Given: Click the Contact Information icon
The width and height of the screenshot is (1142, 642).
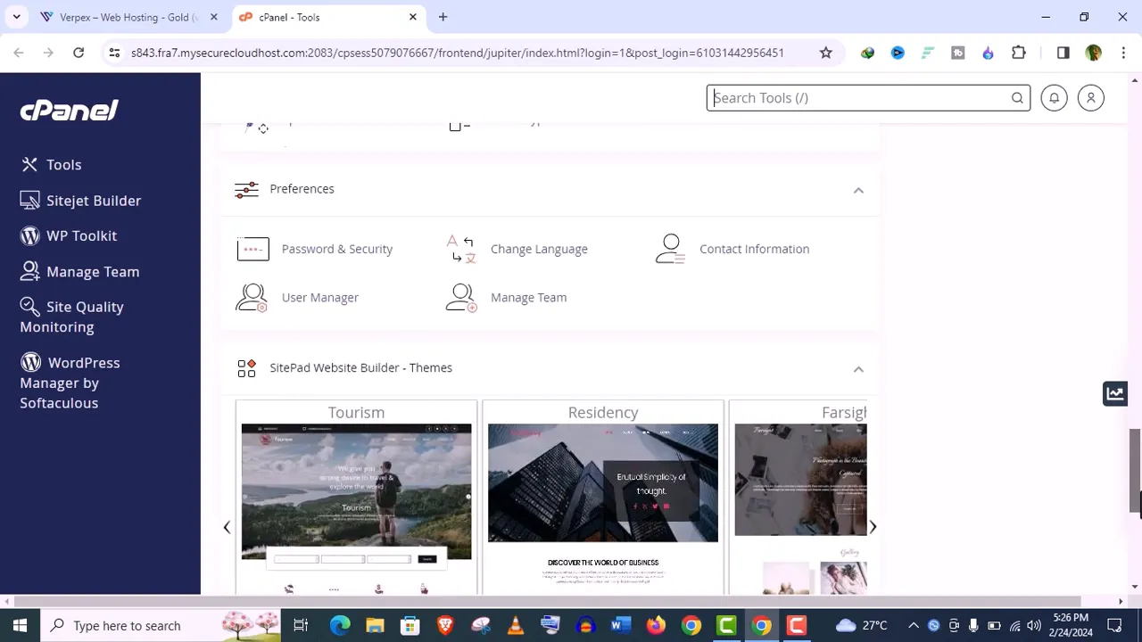Looking at the screenshot, I should [x=671, y=249].
